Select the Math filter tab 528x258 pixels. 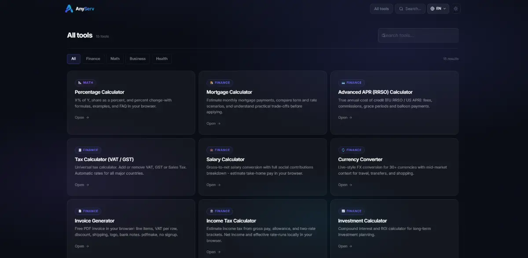tap(115, 59)
